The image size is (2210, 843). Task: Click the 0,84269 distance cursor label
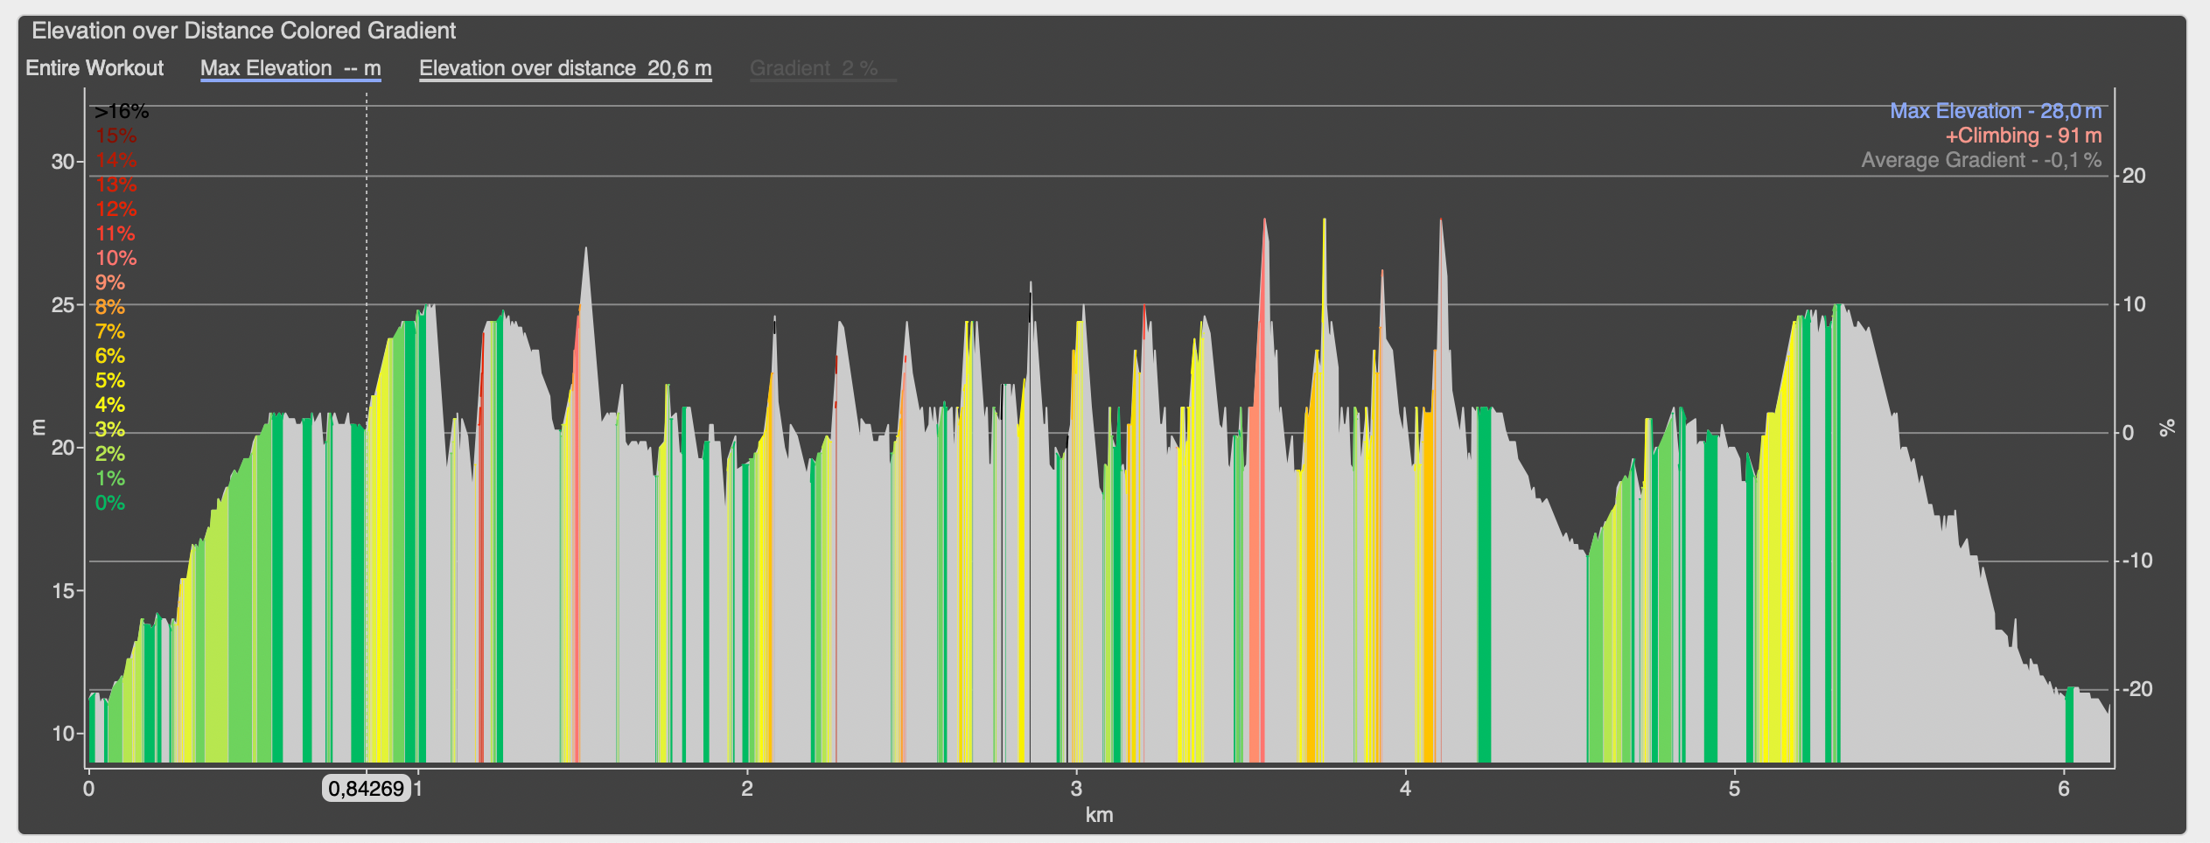click(x=367, y=789)
